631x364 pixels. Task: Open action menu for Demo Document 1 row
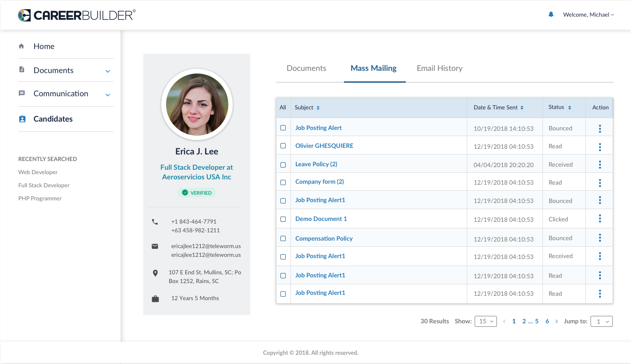tap(599, 218)
